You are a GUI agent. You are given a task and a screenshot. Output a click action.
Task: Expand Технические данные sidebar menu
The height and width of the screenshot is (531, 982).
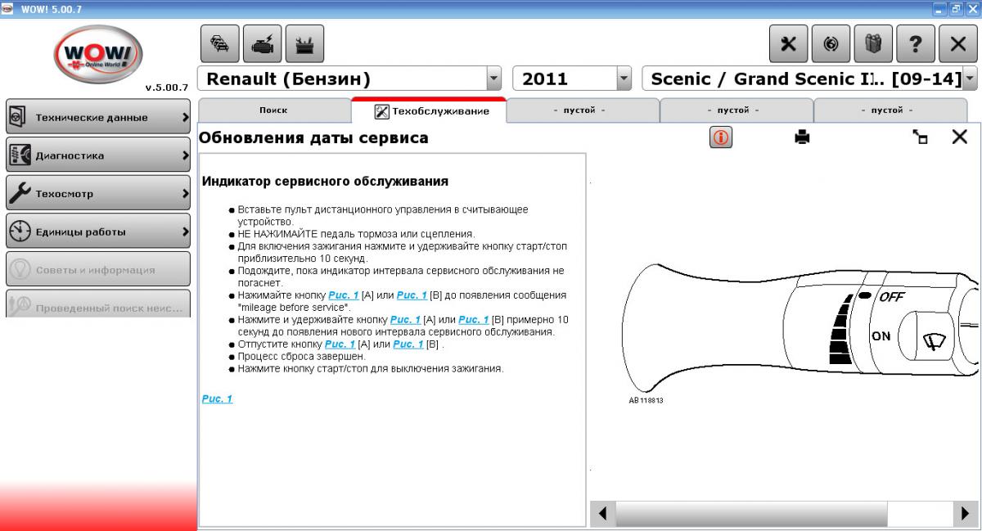click(x=98, y=117)
